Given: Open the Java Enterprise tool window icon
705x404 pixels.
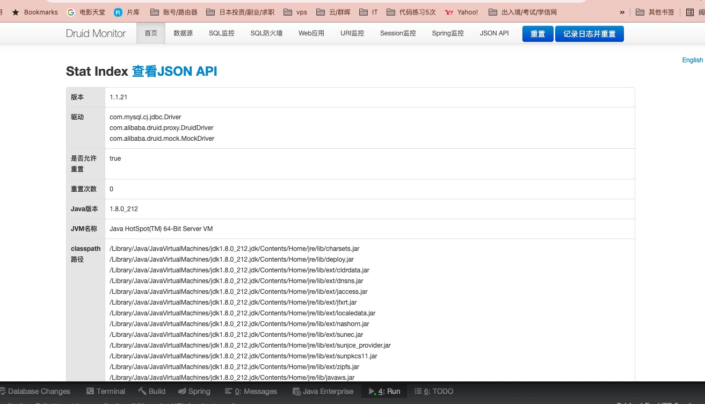Looking at the screenshot, I should (296, 391).
